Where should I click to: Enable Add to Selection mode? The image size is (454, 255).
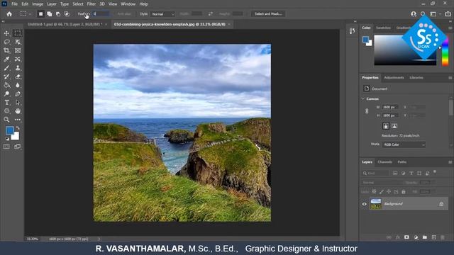(x=50, y=14)
